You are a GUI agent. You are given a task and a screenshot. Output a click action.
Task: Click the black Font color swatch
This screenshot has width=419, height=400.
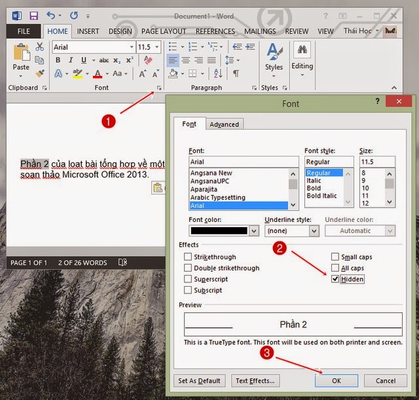click(x=219, y=230)
